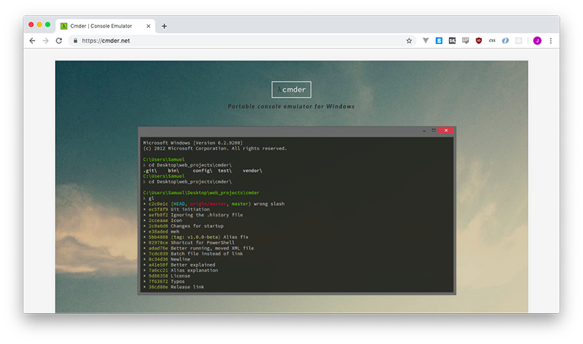Open the dark SK extension icon
This screenshot has height=344, width=583.
pyautogui.click(x=452, y=41)
